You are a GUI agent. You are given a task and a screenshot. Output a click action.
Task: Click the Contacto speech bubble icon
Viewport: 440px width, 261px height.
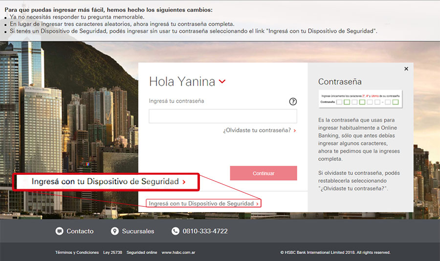pyautogui.click(x=59, y=231)
